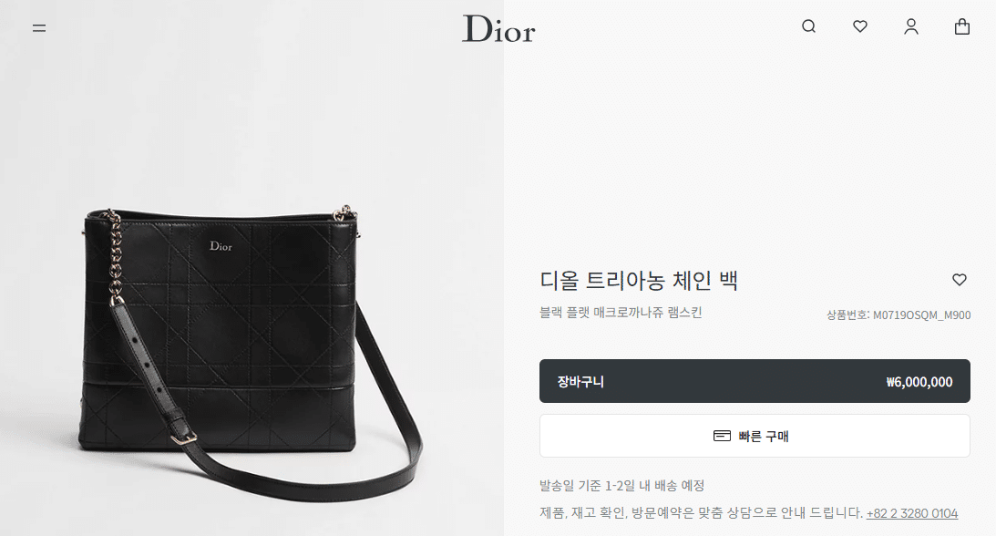Select the 상품번호 M0719OSQM_M900 text
The width and height of the screenshot is (996, 536).
tap(898, 315)
